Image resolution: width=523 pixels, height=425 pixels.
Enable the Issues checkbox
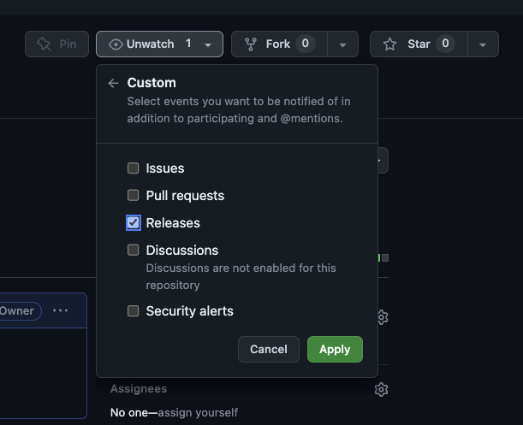pos(134,168)
